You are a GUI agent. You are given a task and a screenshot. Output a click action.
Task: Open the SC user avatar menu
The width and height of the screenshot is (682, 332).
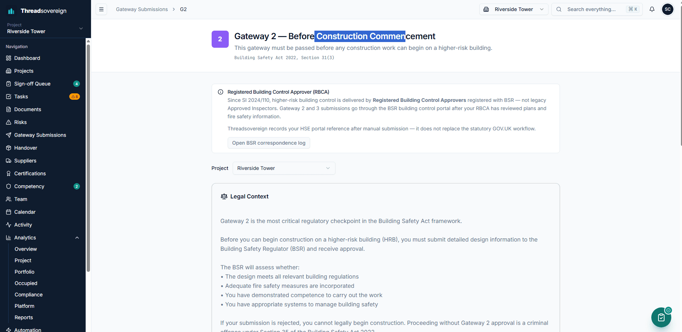pos(668,9)
